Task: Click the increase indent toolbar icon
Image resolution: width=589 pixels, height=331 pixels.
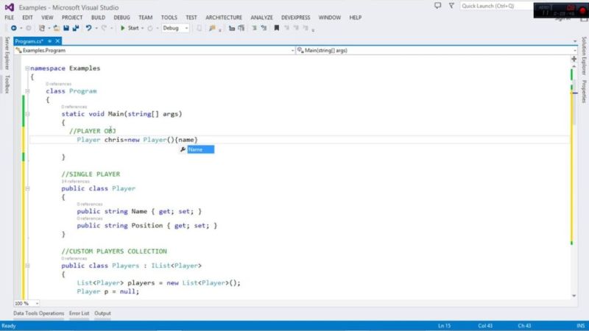Action: coord(241,28)
